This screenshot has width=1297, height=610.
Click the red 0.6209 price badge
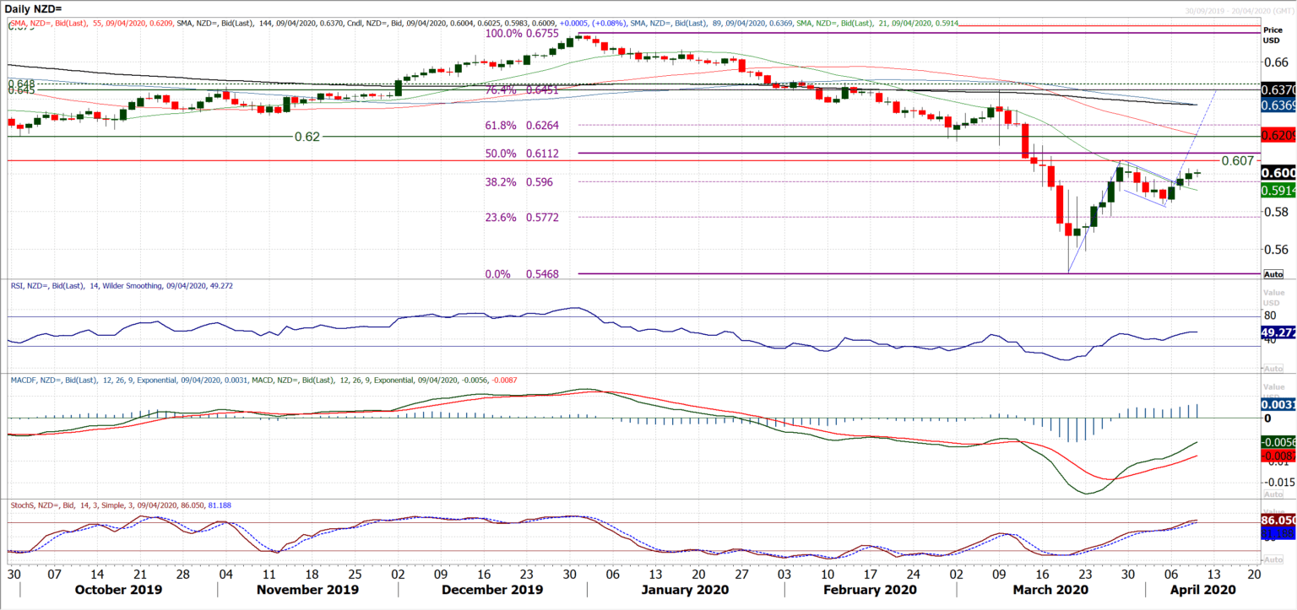click(x=1277, y=135)
